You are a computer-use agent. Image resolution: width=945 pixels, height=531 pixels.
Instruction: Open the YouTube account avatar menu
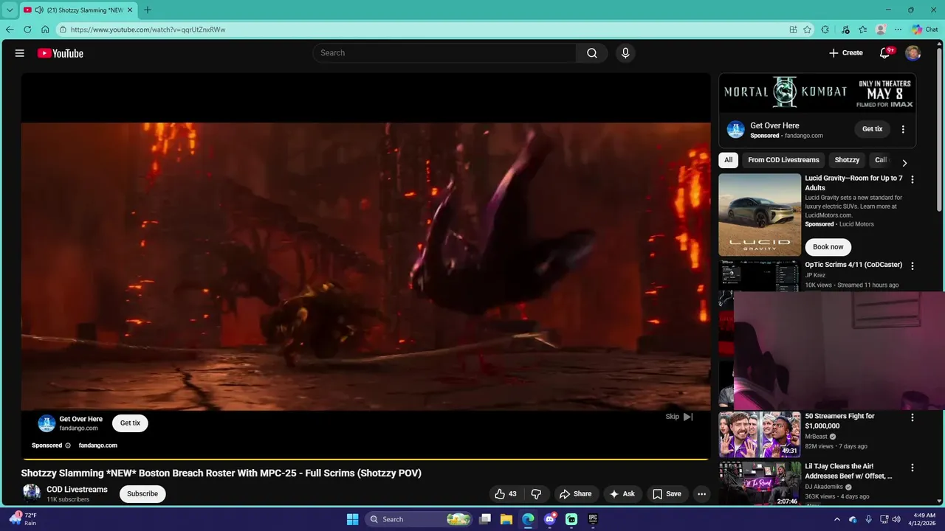(x=913, y=53)
